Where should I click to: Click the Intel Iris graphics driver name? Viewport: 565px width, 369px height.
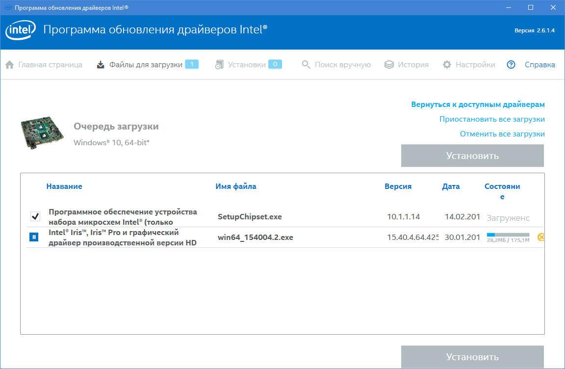point(123,237)
